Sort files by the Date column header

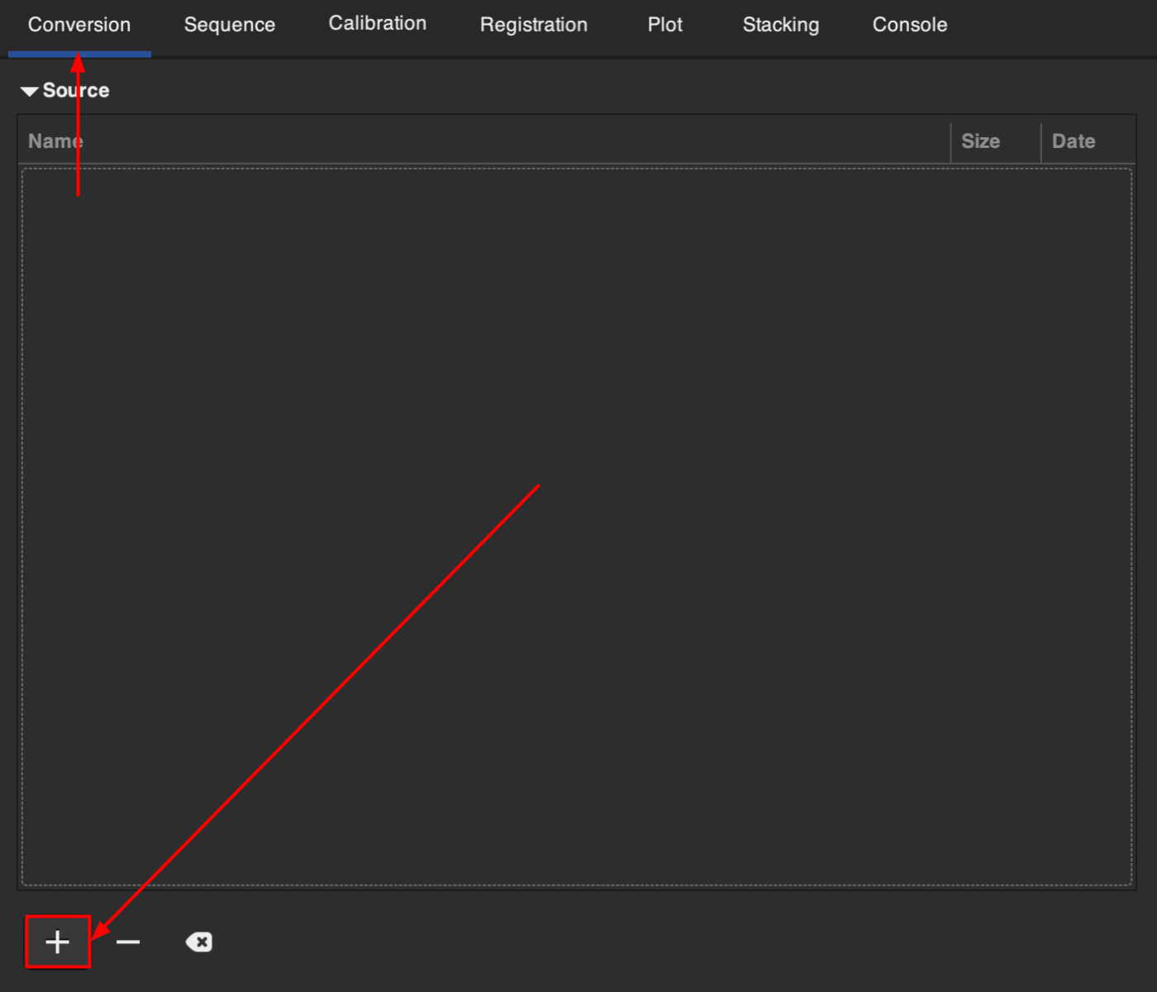1073,141
